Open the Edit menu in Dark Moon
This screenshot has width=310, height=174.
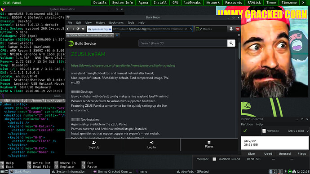point(79,23)
